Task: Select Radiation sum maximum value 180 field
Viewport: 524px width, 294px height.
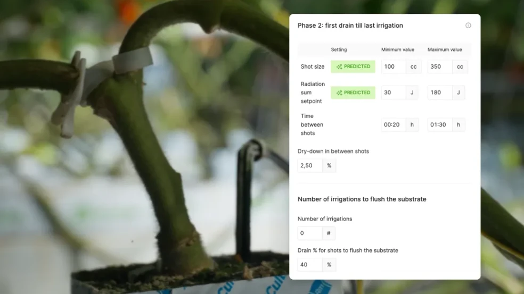Action: tap(440, 93)
